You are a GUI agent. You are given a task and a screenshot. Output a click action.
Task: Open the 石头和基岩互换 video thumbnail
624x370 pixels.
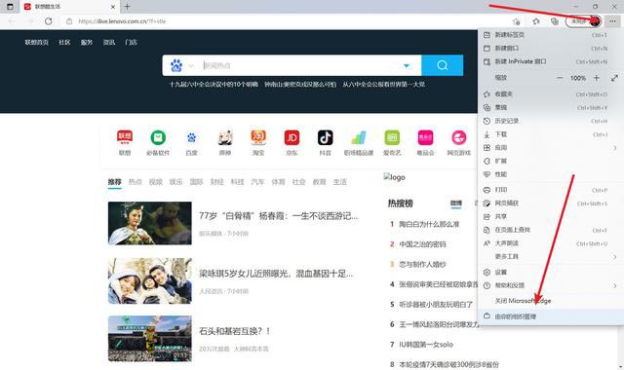(149, 339)
